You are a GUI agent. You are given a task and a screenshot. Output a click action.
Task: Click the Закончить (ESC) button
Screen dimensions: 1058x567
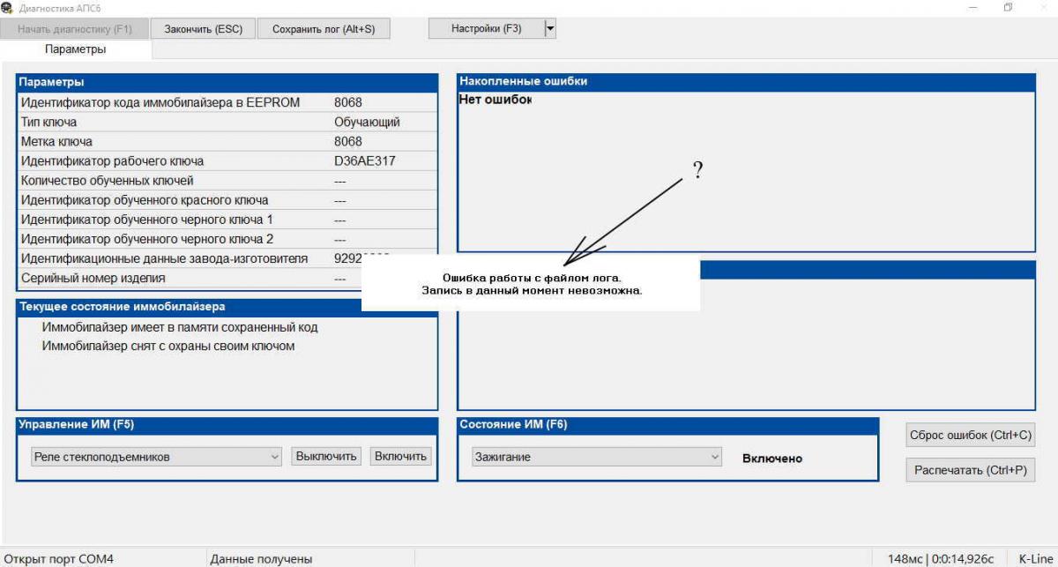click(203, 29)
